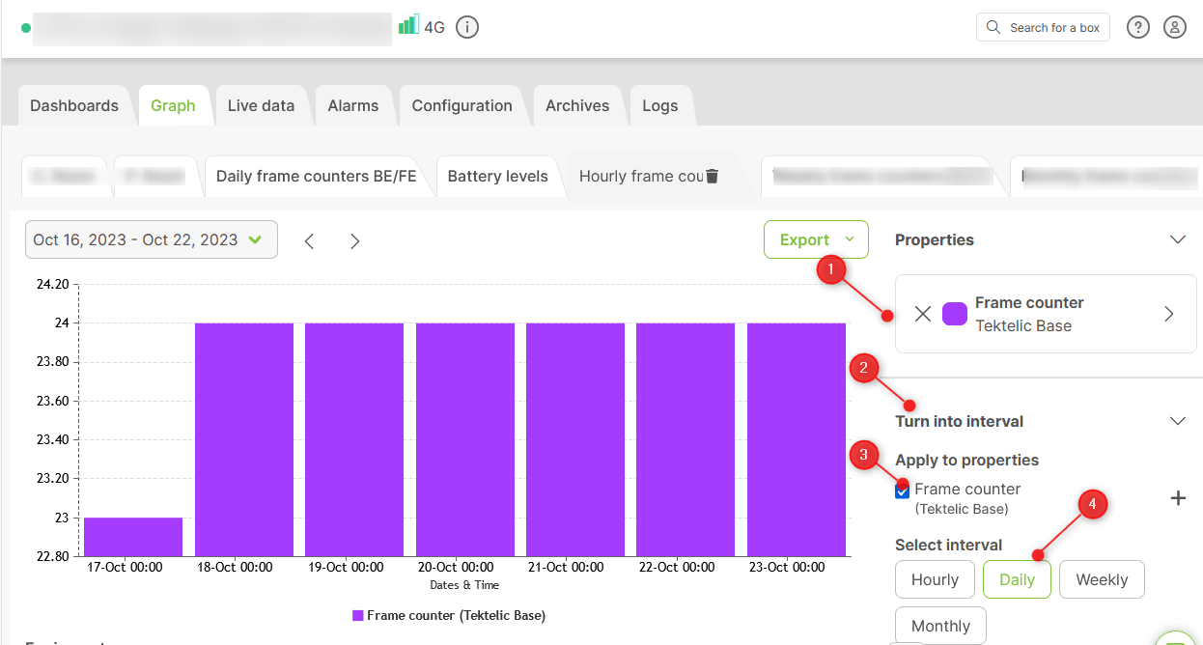Collapse the Properties section chevron
This screenshot has height=645, width=1203.
1177,239
